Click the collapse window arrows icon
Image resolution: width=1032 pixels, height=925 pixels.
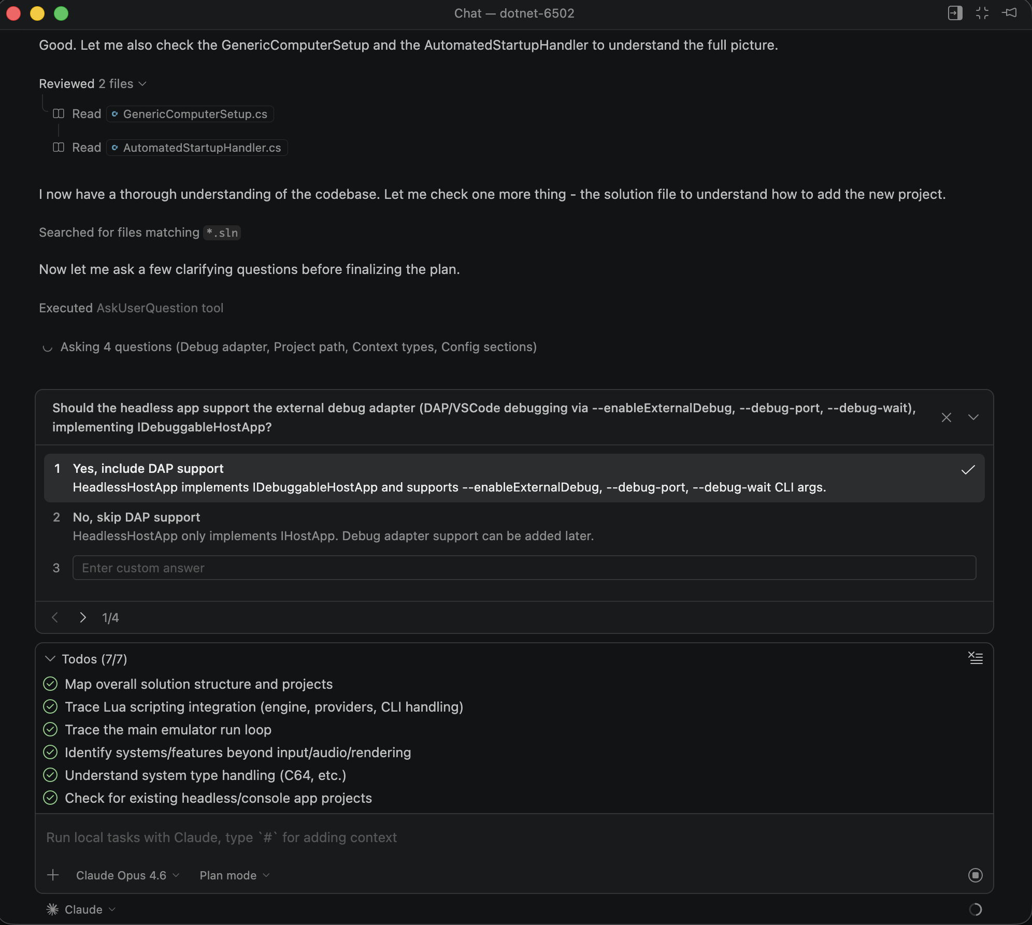982,13
